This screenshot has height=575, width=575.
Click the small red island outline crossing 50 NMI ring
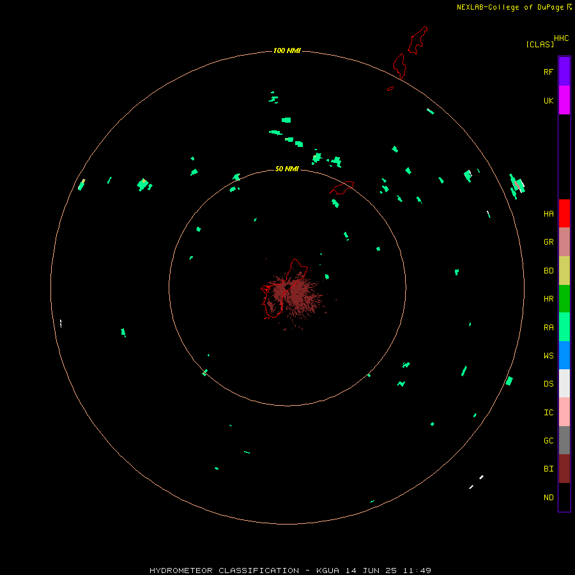pyautogui.click(x=342, y=187)
